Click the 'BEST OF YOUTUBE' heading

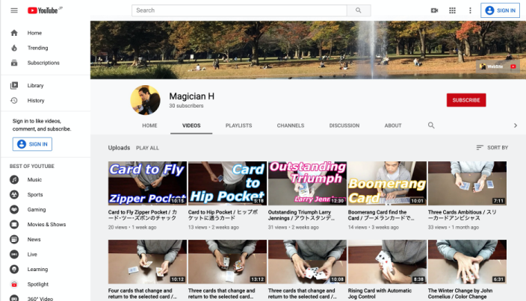point(32,166)
